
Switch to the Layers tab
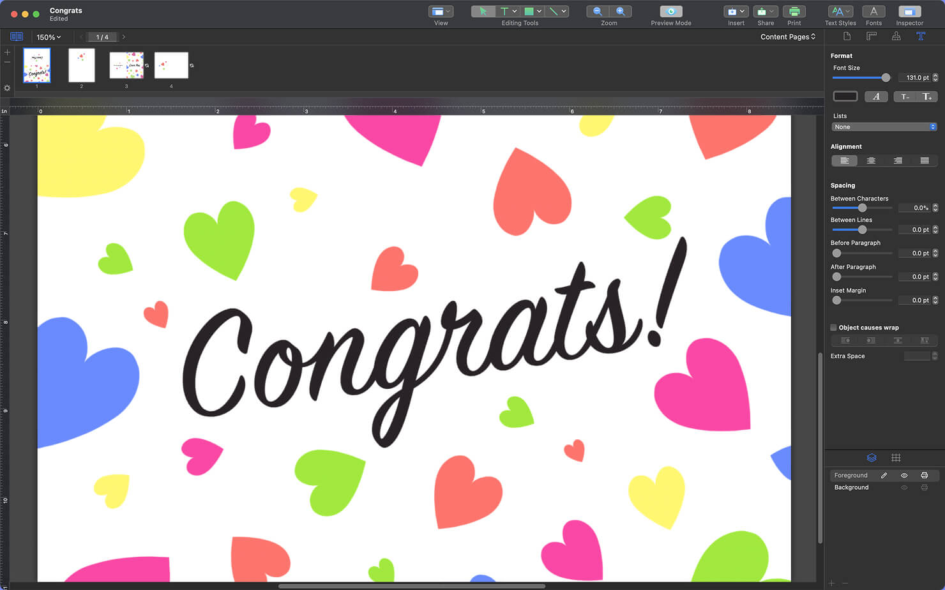pyautogui.click(x=872, y=458)
